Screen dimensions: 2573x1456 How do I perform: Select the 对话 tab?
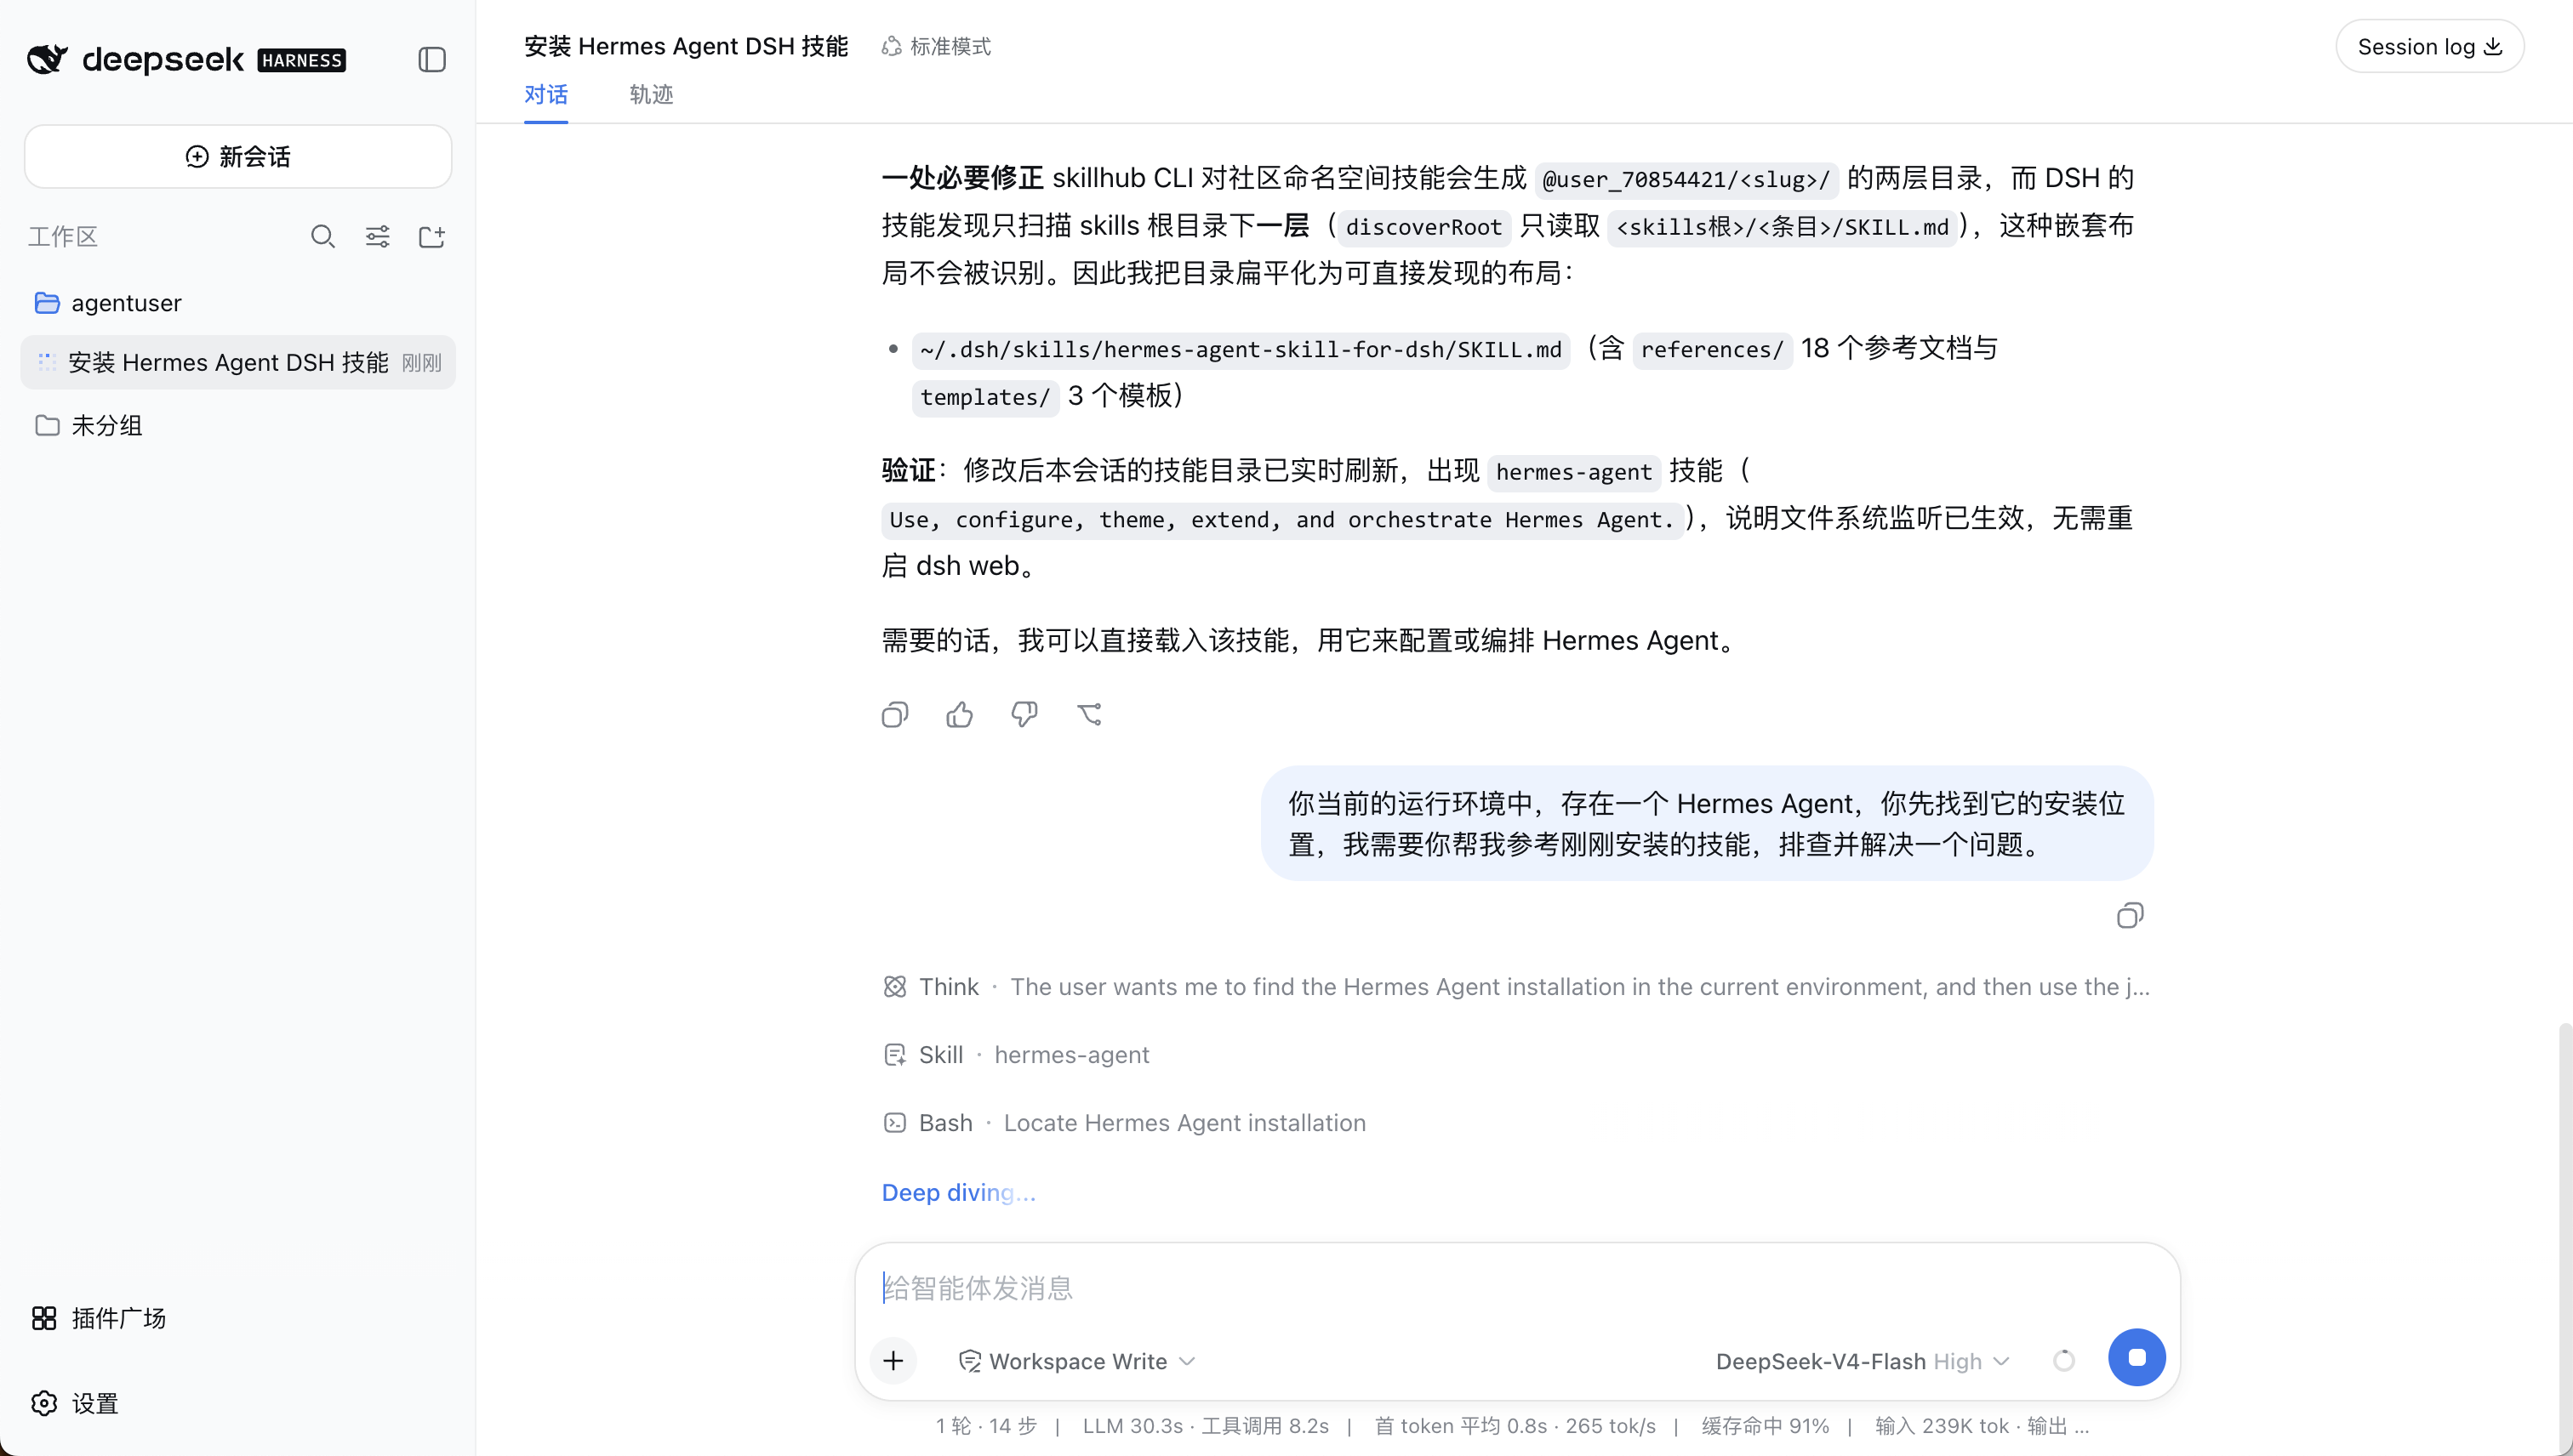click(546, 95)
